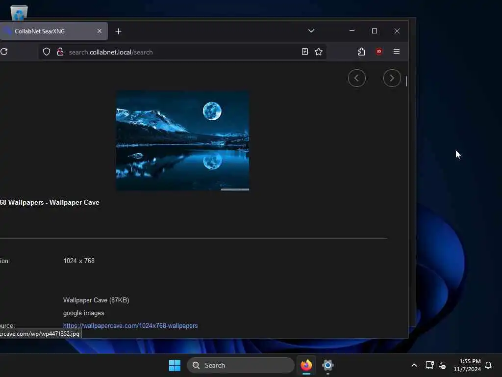502x377 pixels.
Task: Open the Extensions puzzle icon
Action: tap(361, 52)
